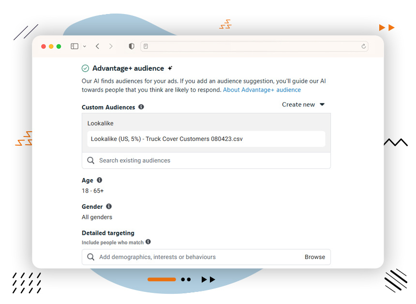Open the sidebar options chevron dropdown

(x=85, y=46)
